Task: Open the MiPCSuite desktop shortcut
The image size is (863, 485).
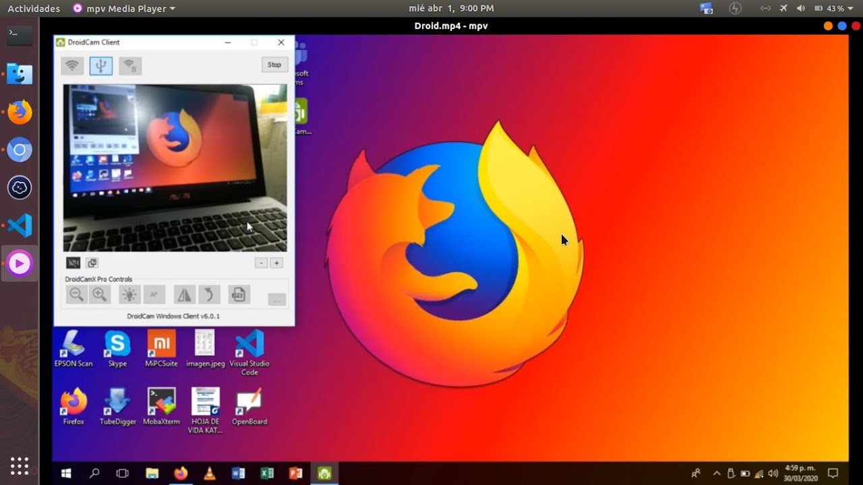Action: point(161,348)
